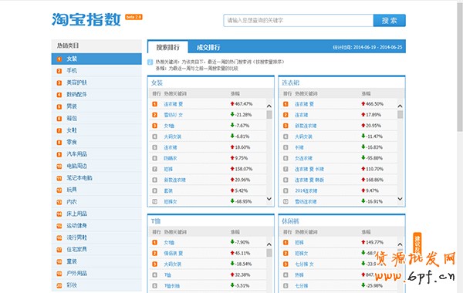
Task: Open 新款连衣裙 keyword in 连衣裙 panel
Action: (306, 126)
